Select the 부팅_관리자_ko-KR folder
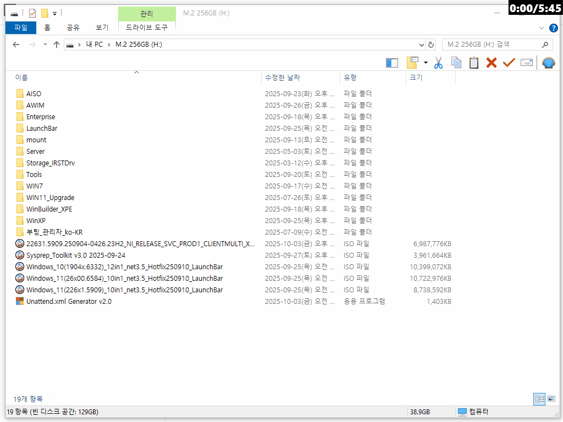Screen dimensions: 563x422 [54, 232]
